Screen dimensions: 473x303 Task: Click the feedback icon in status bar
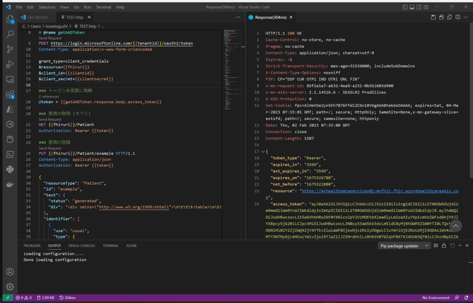(457, 298)
